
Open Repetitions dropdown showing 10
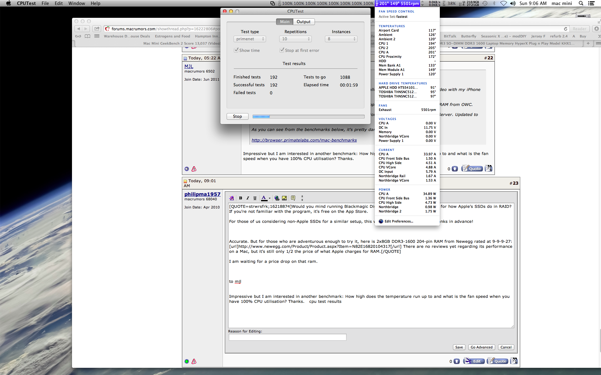coord(295,39)
